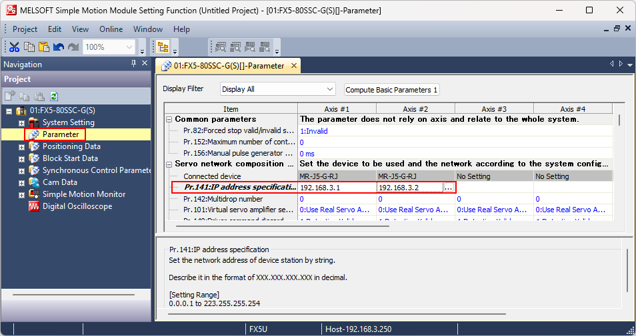Click the fourth monitor search toolbar icon

(265, 47)
